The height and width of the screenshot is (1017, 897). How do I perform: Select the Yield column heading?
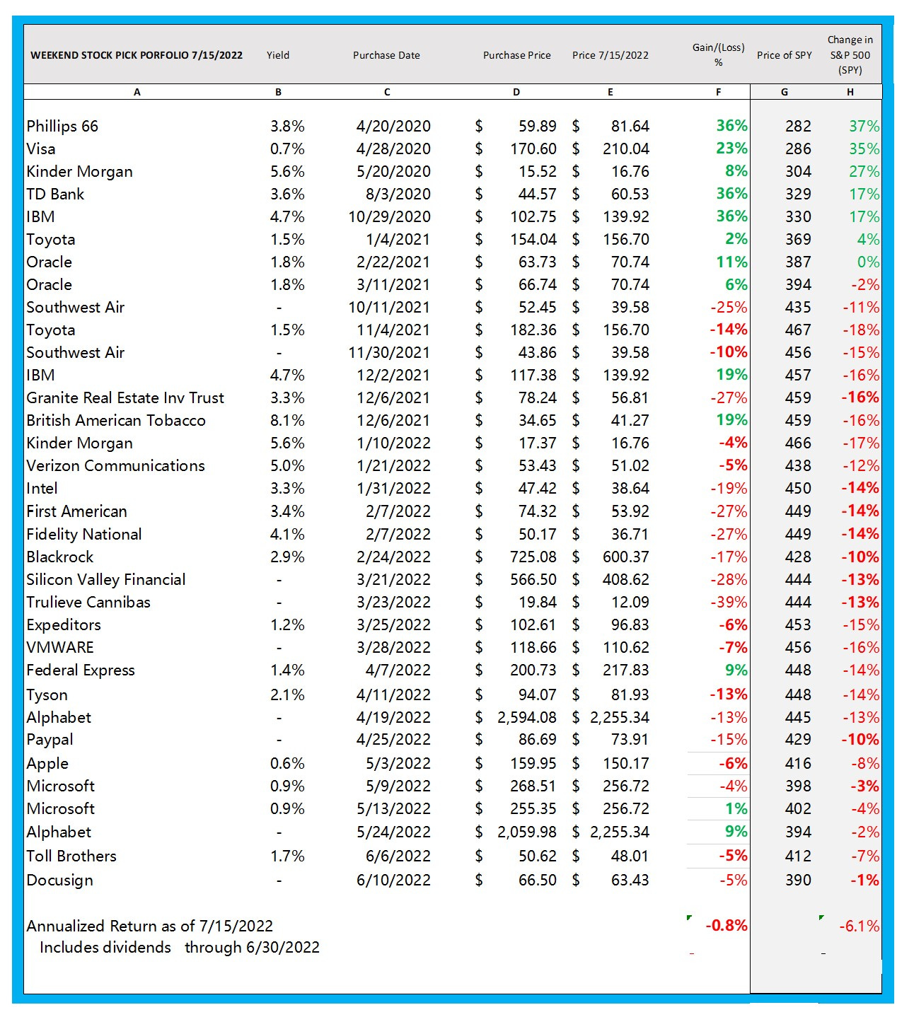pyautogui.click(x=278, y=55)
